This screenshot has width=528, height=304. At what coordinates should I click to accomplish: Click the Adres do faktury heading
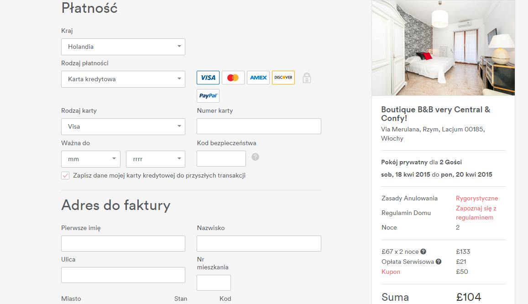point(116,205)
